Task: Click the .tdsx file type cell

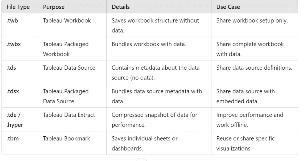Action: tap(12, 91)
